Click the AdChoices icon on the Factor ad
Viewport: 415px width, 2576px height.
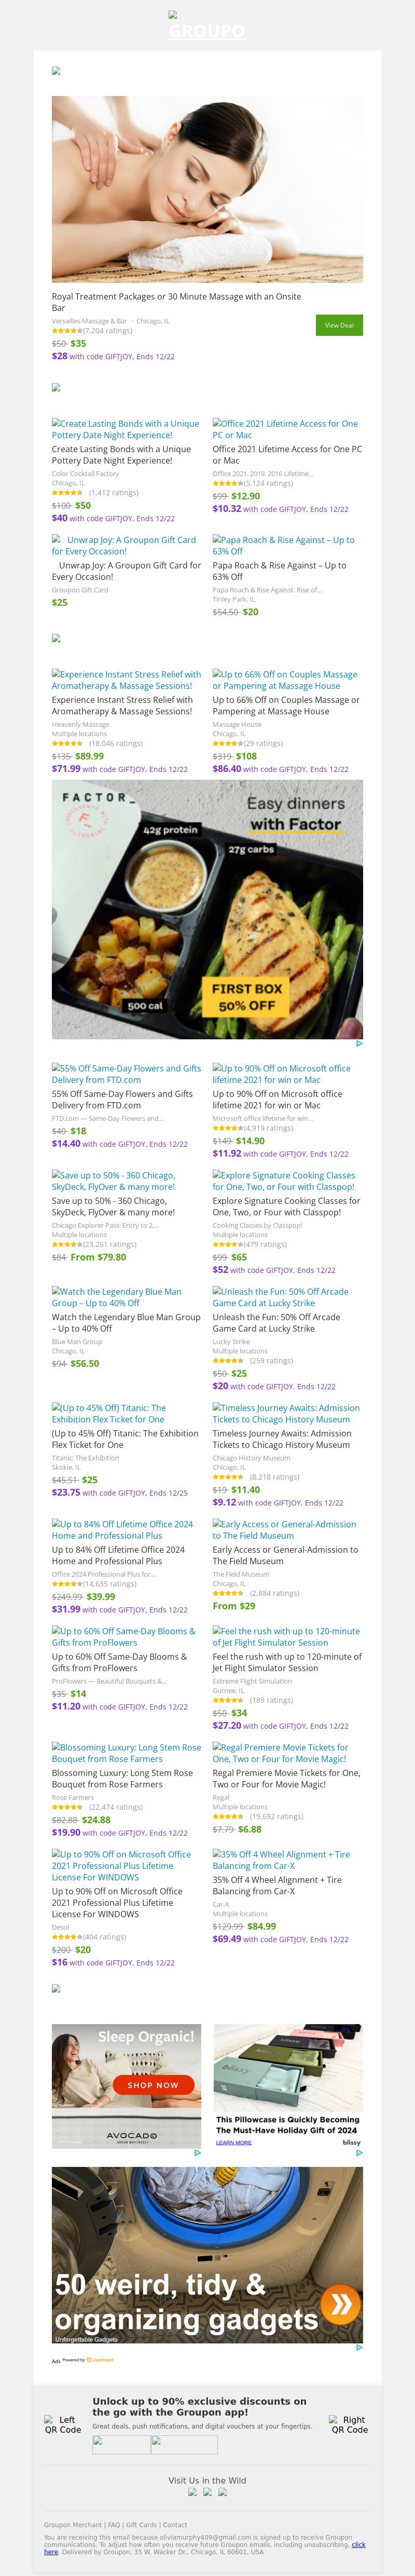tap(358, 1044)
